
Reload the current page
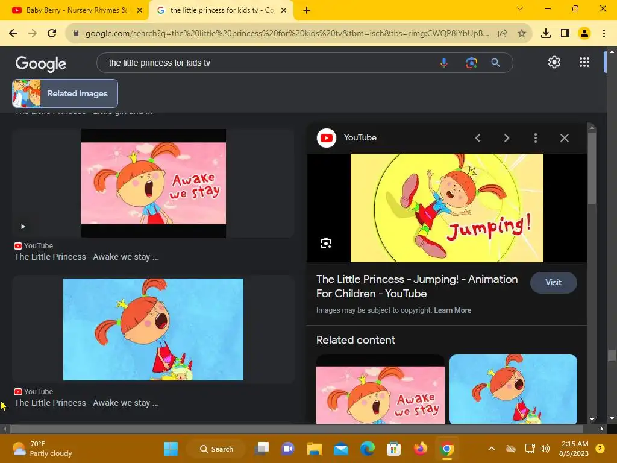tap(52, 34)
